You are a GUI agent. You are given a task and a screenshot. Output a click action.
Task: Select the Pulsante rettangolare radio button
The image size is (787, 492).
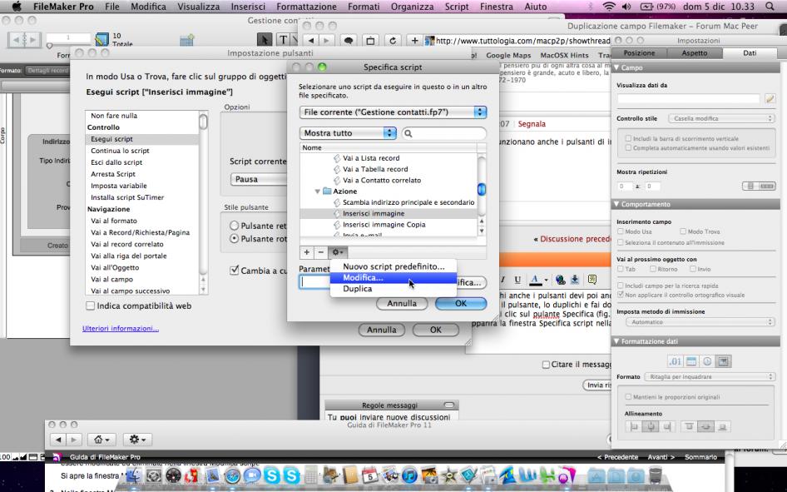click(x=234, y=226)
